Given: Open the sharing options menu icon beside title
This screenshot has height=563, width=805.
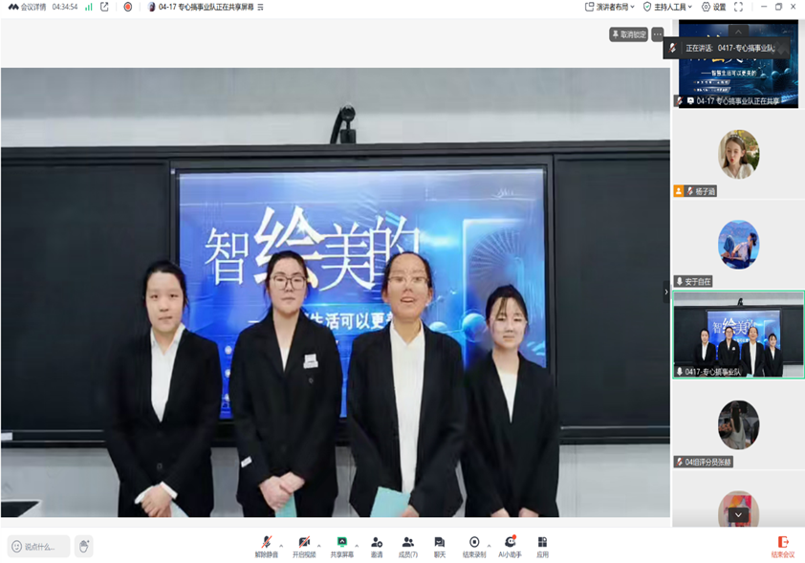Looking at the screenshot, I should (x=261, y=7).
